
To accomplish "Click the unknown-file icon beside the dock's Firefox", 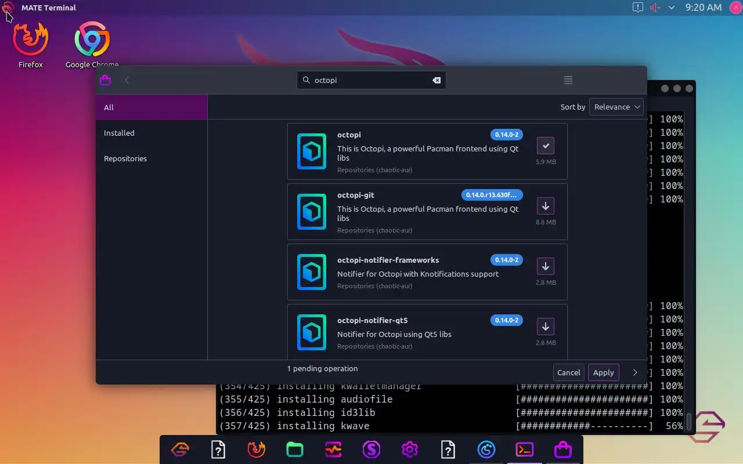I will point(218,449).
